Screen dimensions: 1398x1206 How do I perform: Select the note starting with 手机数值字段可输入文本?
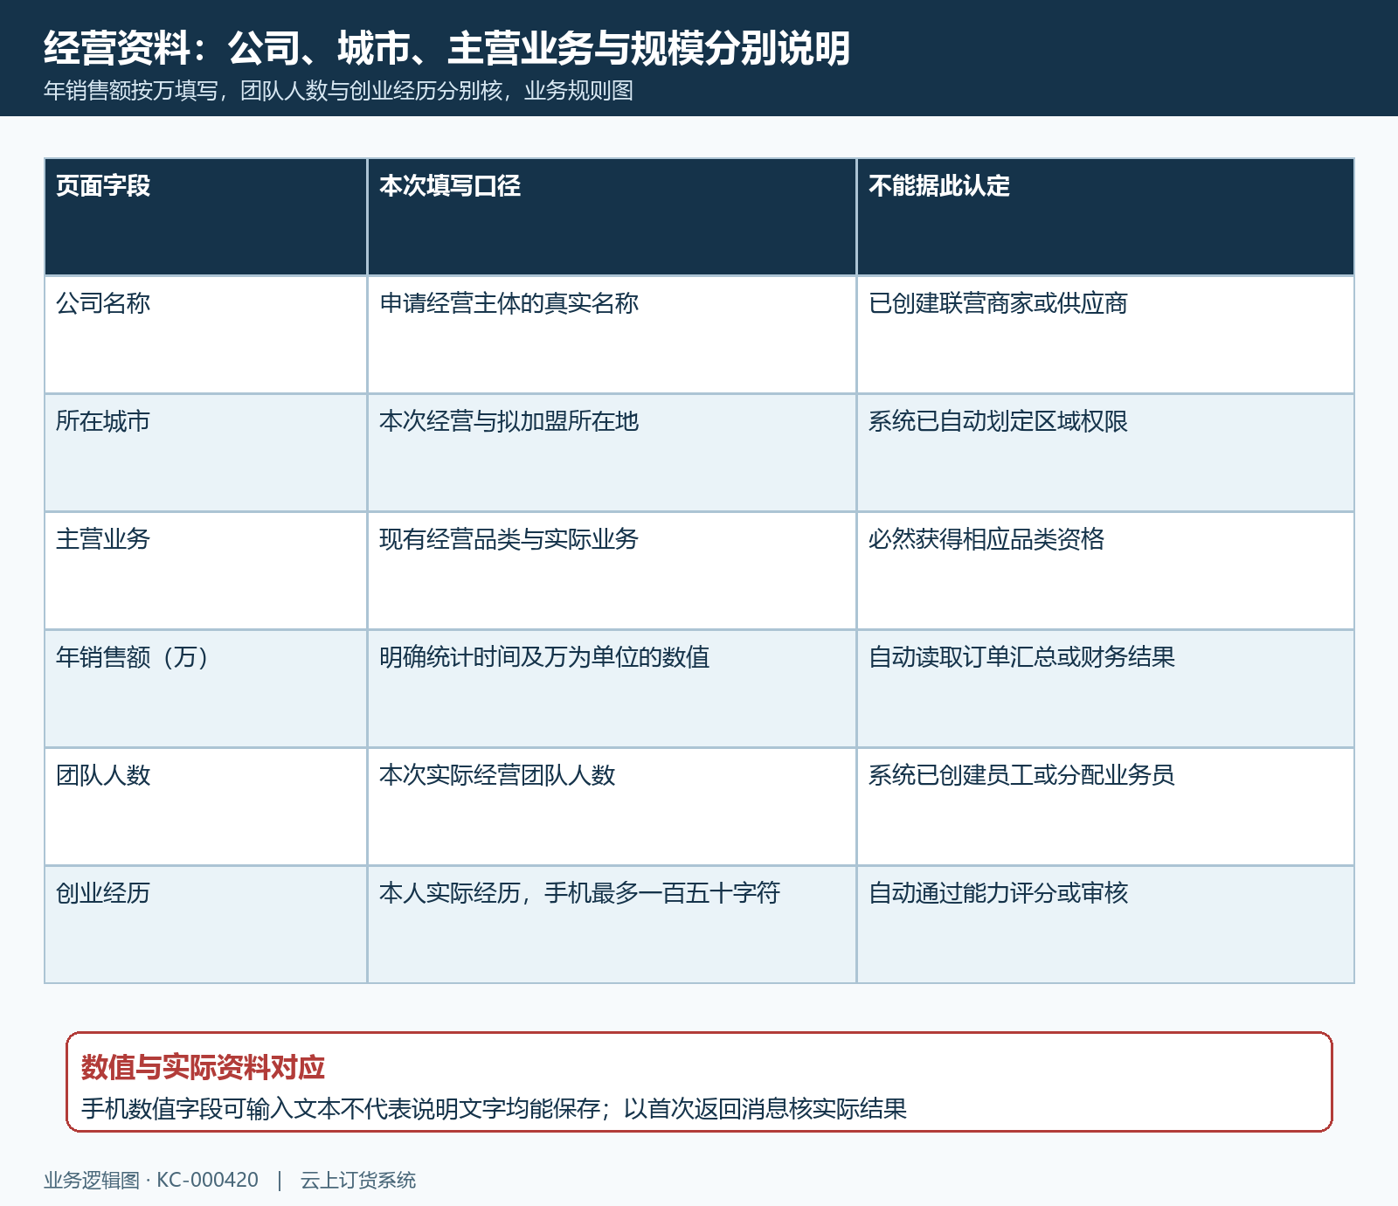click(494, 1109)
